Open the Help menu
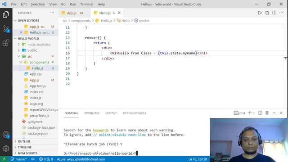Viewport: 288px width, 162px height. coord(101,4)
